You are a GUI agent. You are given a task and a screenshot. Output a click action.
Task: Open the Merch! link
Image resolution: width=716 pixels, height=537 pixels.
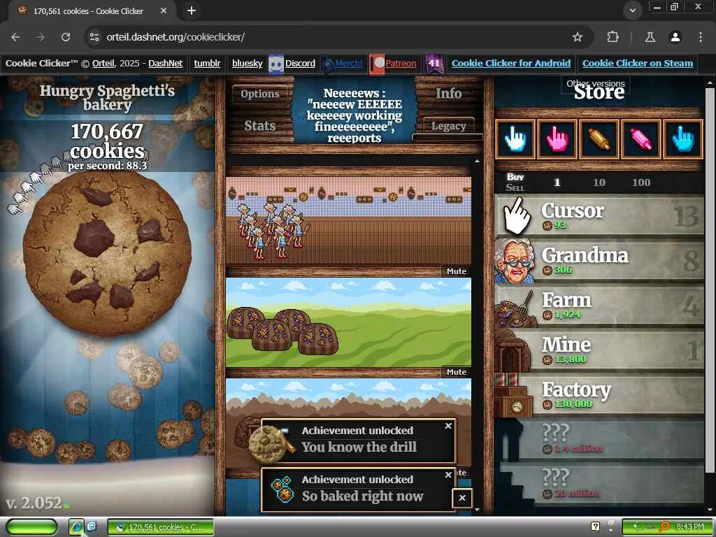coord(349,64)
